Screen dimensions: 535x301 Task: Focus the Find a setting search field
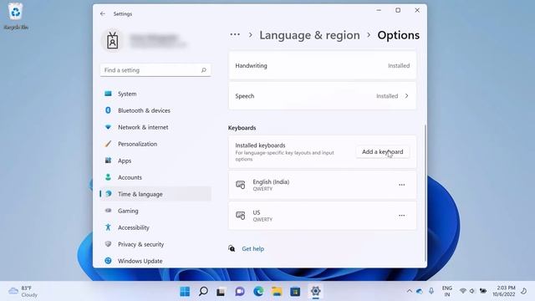[155, 70]
